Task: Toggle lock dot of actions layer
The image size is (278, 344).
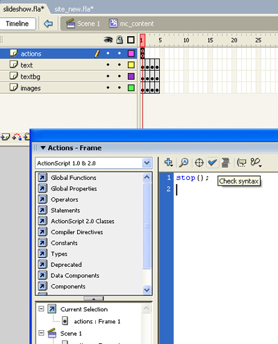Action: tap(120, 54)
